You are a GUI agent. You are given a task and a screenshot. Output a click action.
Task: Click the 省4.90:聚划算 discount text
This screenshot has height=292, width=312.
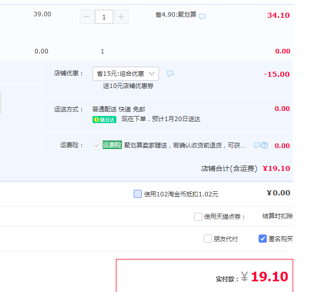coord(176,15)
